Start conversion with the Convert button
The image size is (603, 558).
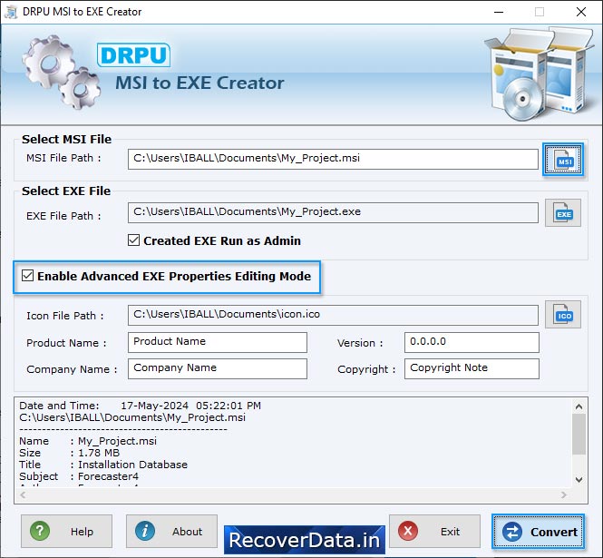538,532
